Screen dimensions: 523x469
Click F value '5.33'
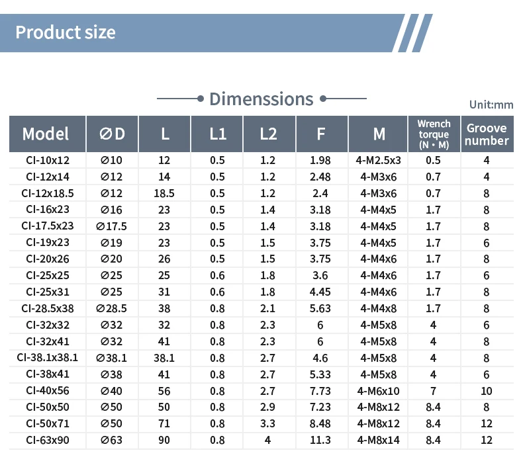[320, 374]
